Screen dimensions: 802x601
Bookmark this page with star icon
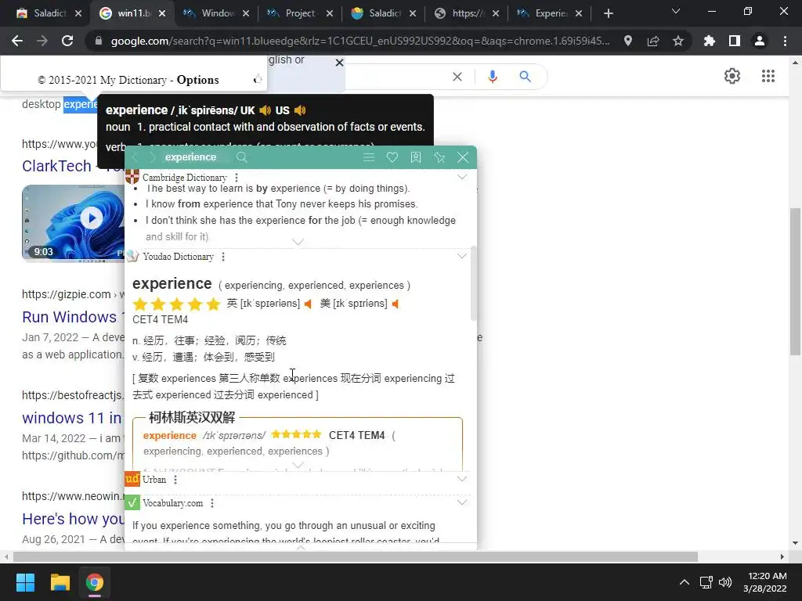678,41
